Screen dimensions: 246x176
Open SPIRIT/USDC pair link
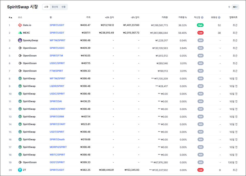57,48
